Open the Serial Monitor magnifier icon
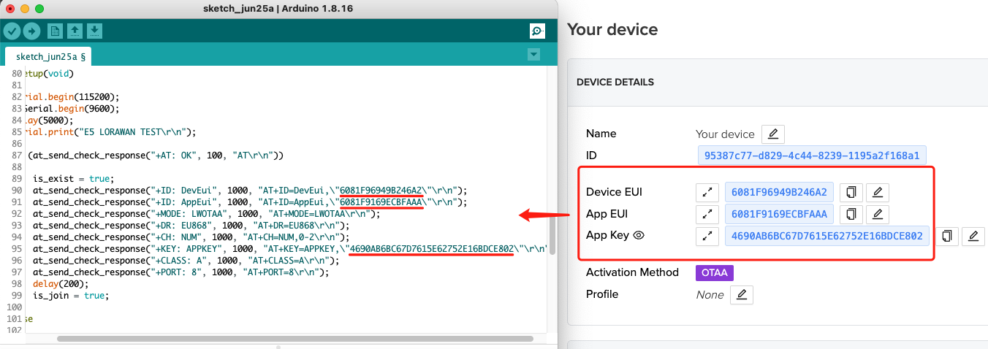The width and height of the screenshot is (988, 349). 538,31
